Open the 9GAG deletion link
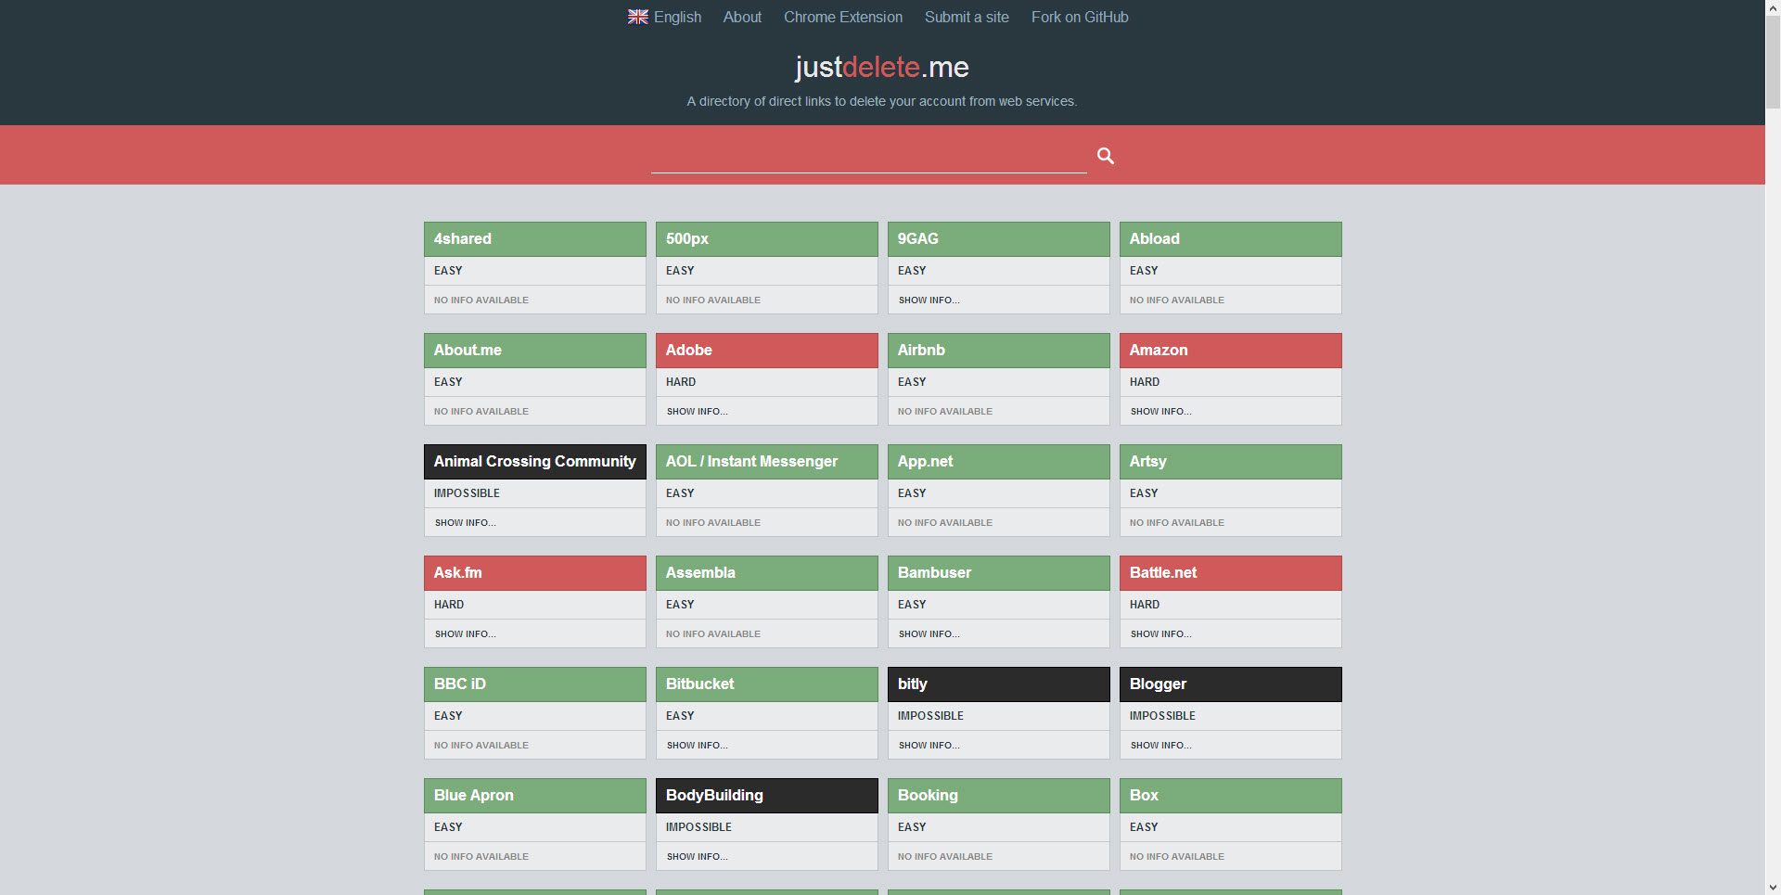Screen dimensions: 1781x895 tap(999, 239)
